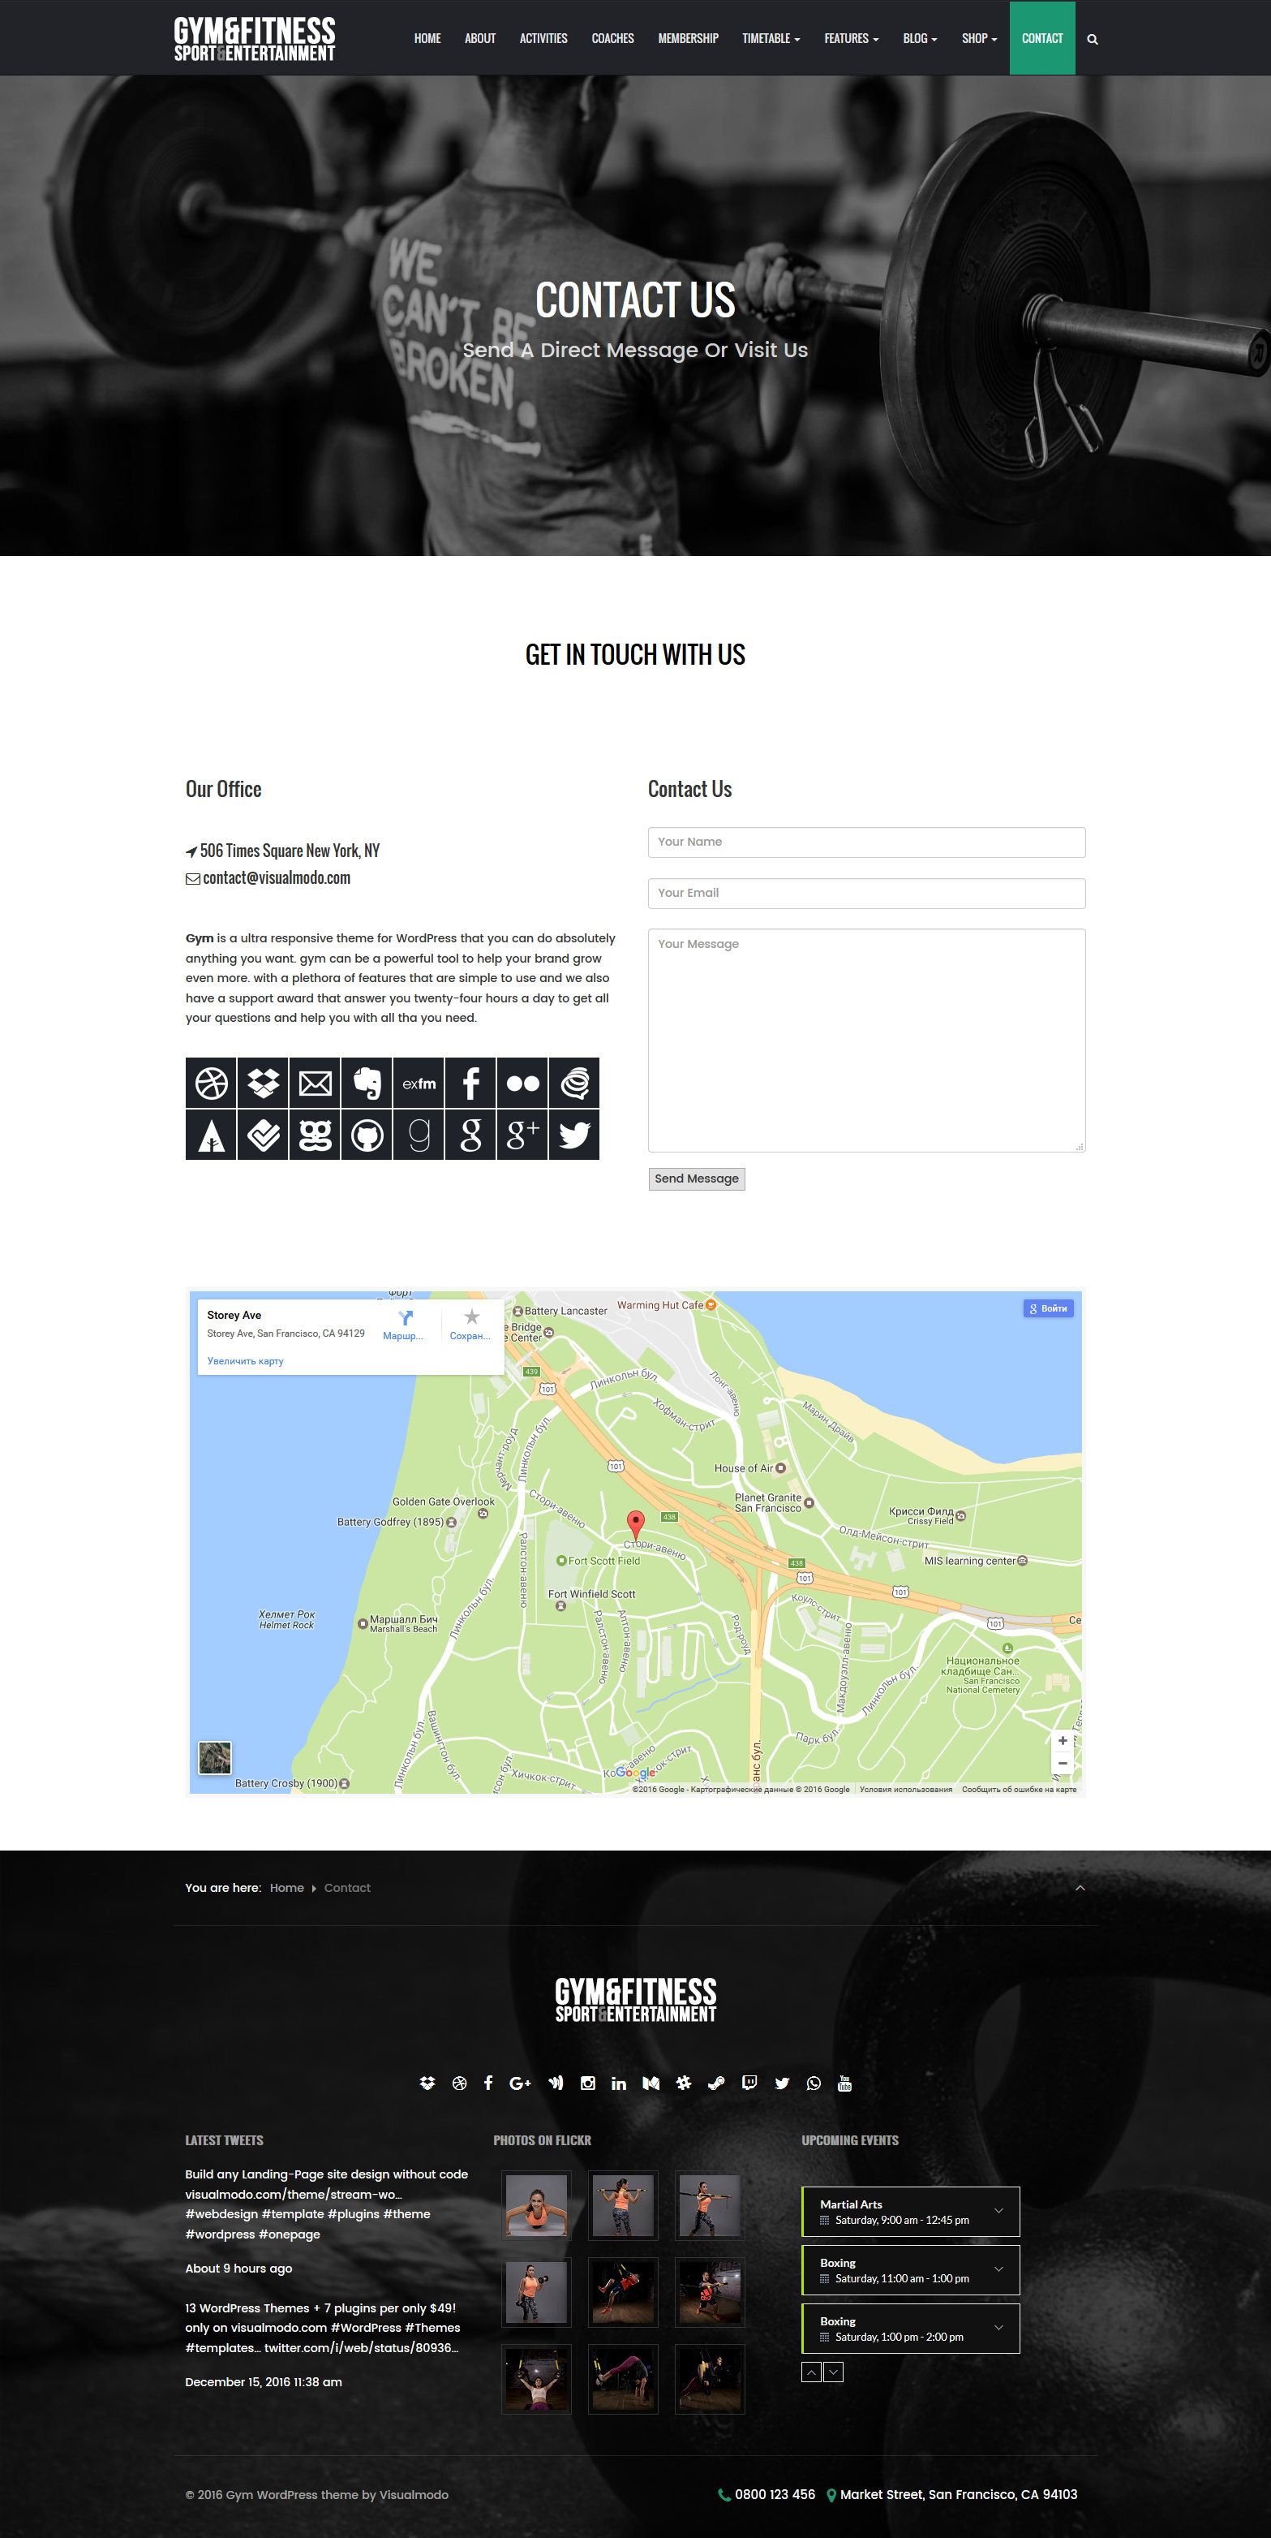This screenshot has height=2538, width=1271.
Task: Expand the Boxing 1:00 pm event details
Action: point(998,2327)
